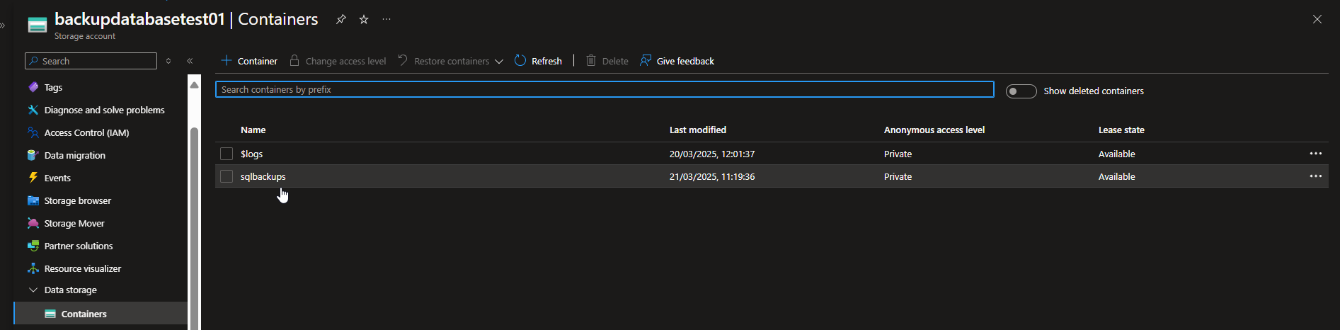Pin the storage account page

coord(341,19)
